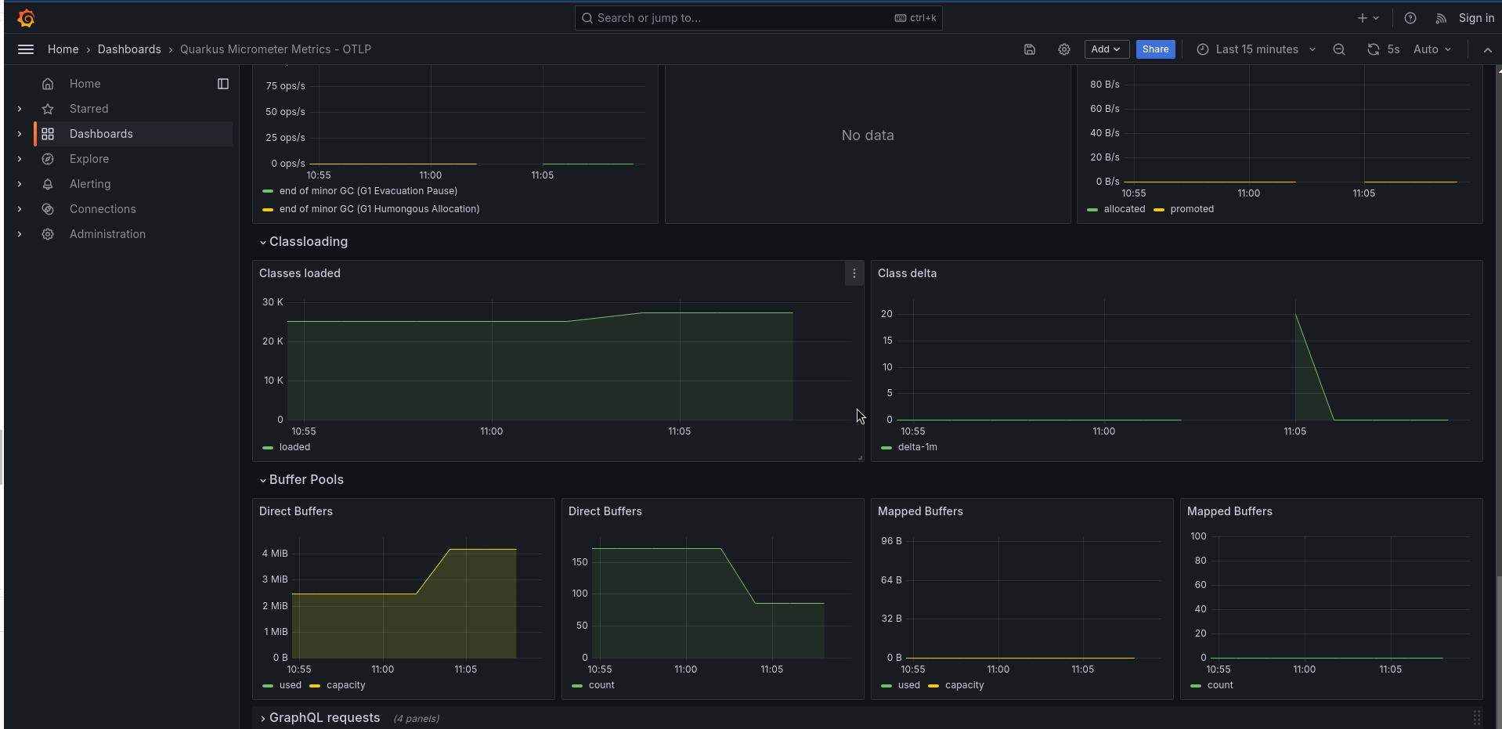Click the refresh dashboard icon
This screenshot has height=729, width=1502.
(1372, 49)
